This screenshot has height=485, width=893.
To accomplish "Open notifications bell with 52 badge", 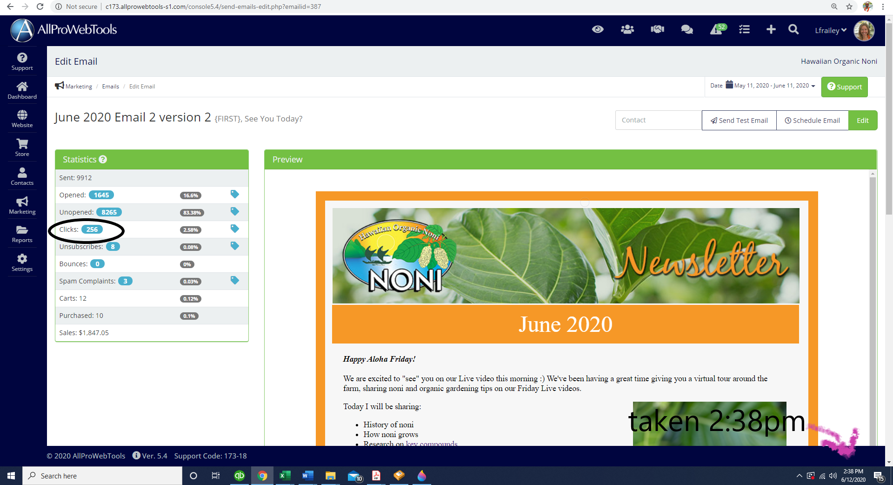I will 718,29.
